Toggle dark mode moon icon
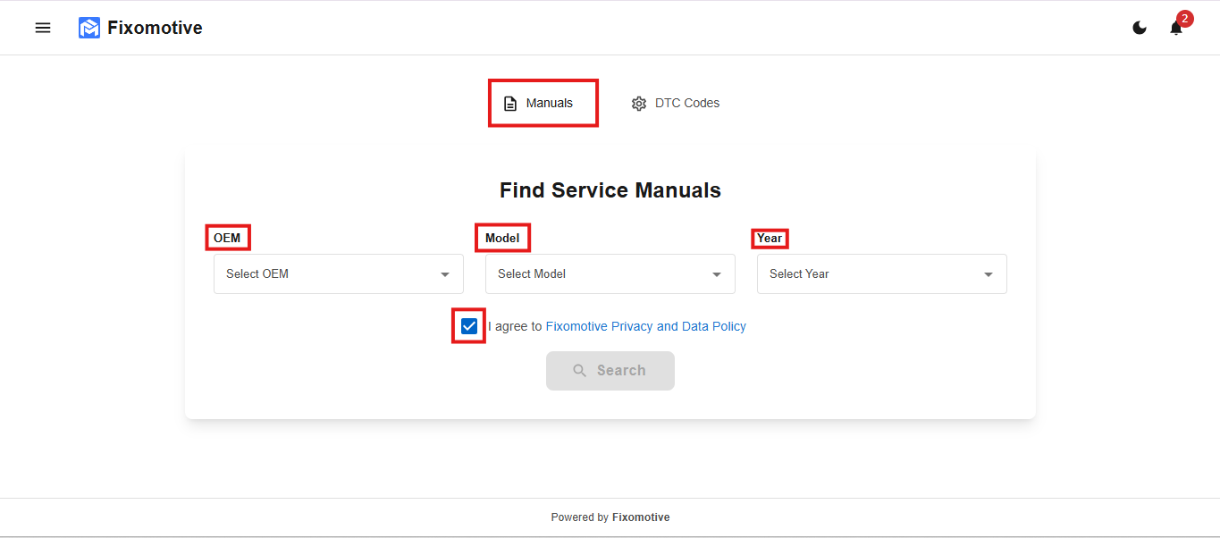 [1140, 28]
